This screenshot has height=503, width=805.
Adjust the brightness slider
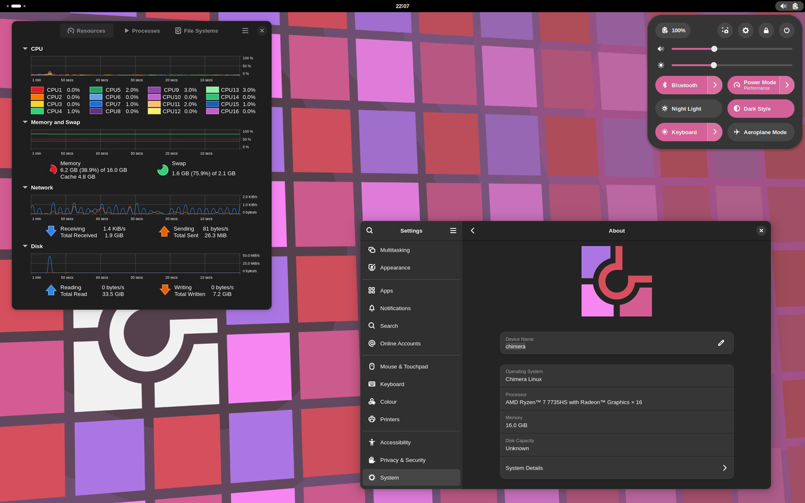click(732, 65)
